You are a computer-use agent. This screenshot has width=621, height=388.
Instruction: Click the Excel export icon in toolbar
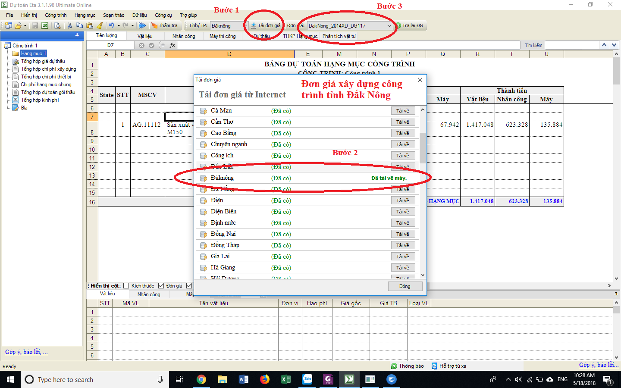(44, 26)
